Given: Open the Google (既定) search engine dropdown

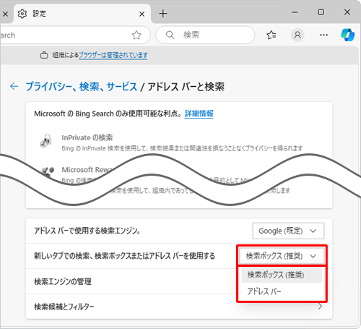Looking at the screenshot, I should 288,231.
